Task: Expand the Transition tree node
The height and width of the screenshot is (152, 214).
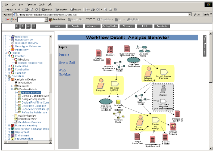Action: (9, 73)
